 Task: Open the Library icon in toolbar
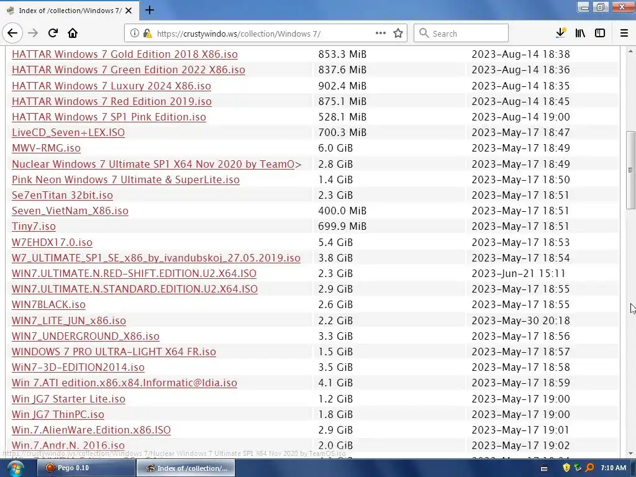[x=580, y=34]
